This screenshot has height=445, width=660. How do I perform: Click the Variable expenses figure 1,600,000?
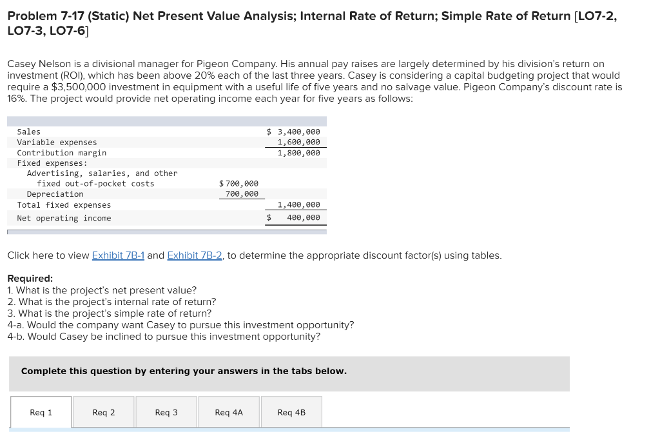pos(300,142)
